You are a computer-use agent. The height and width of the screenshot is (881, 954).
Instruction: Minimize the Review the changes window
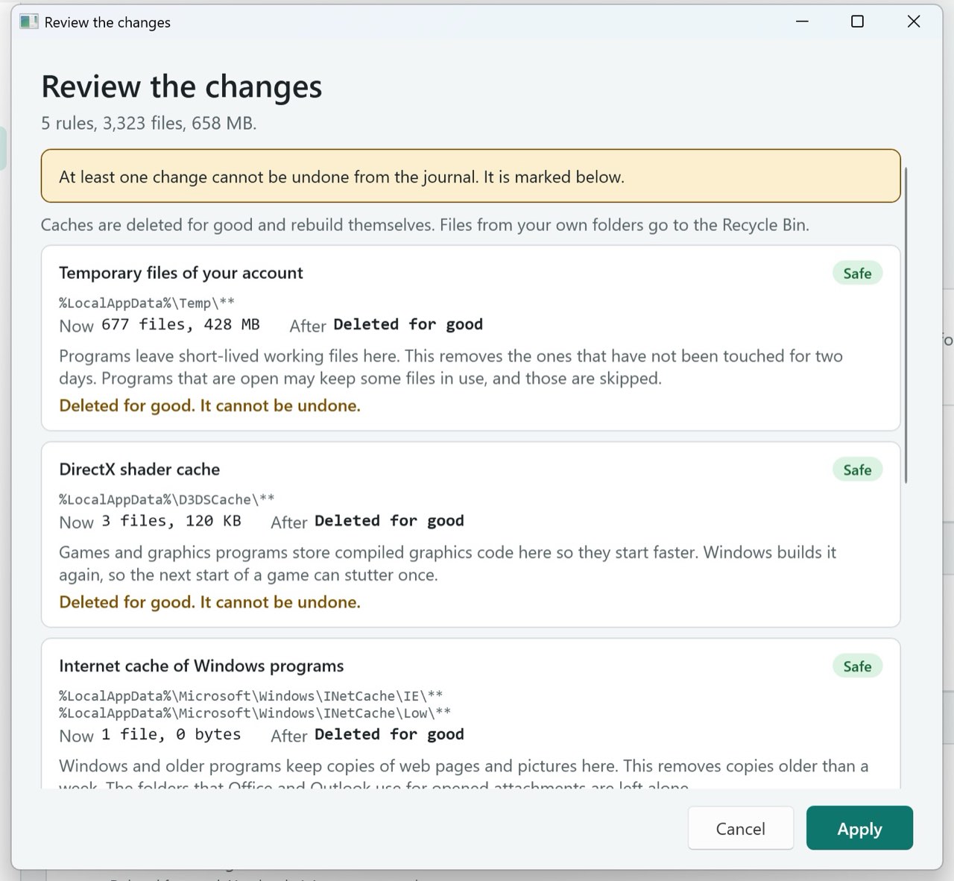[802, 22]
